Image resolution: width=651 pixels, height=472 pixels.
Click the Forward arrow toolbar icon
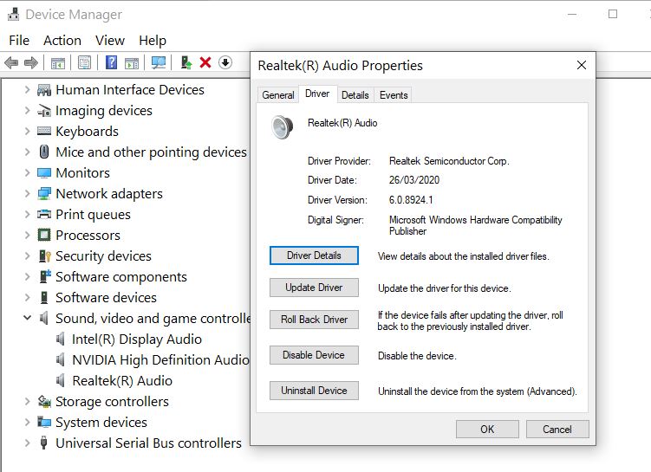[31, 63]
